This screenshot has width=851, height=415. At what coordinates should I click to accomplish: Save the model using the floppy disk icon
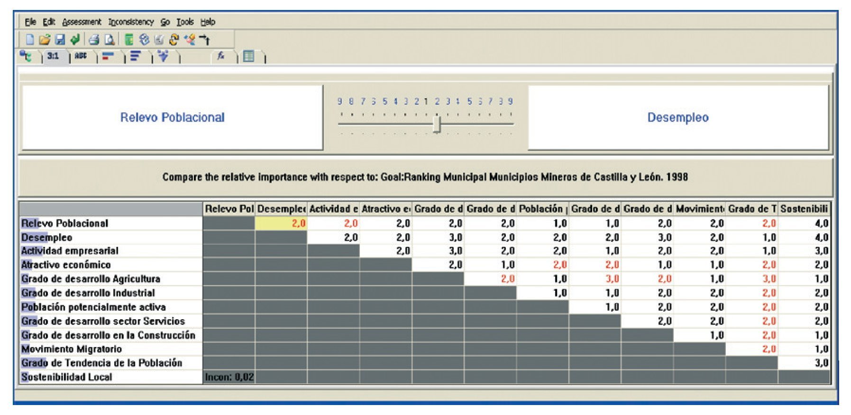pyautogui.click(x=60, y=40)
